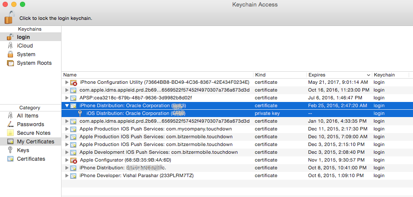
Task: Expand com.mycompany.touchdown push certificate
Action: pos(67,129)
